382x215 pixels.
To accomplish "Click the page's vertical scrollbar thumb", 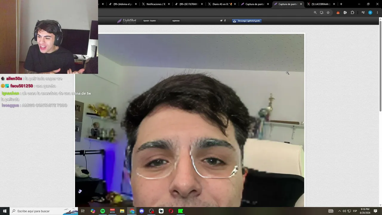I will click(381, 66).
